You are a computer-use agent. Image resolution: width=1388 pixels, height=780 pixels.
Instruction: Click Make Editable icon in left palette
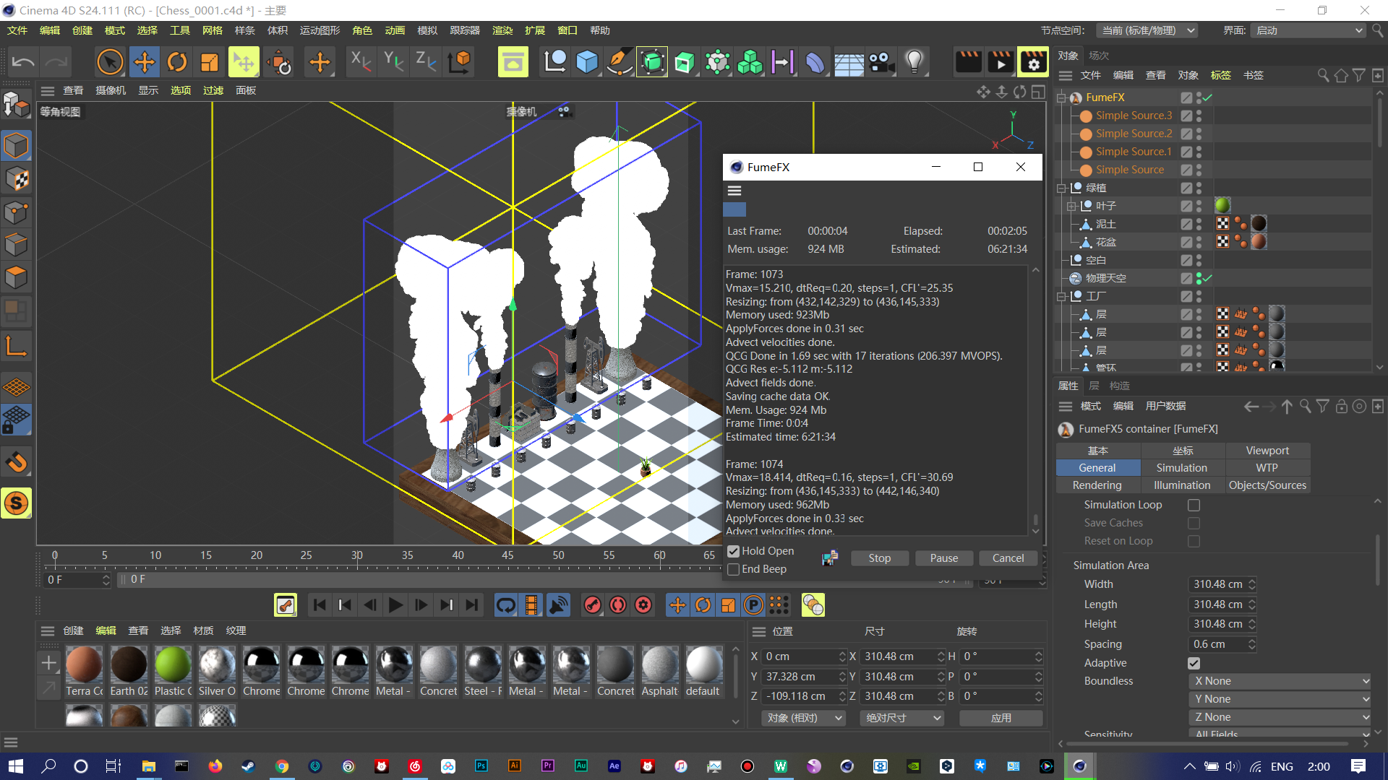16,105
